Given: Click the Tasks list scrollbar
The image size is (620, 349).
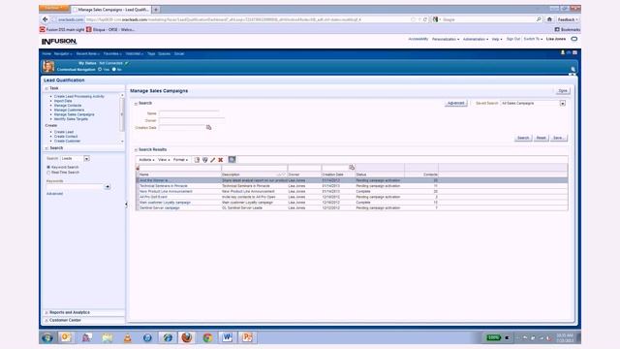Looking at the screenshot, I should pos(122,114).
